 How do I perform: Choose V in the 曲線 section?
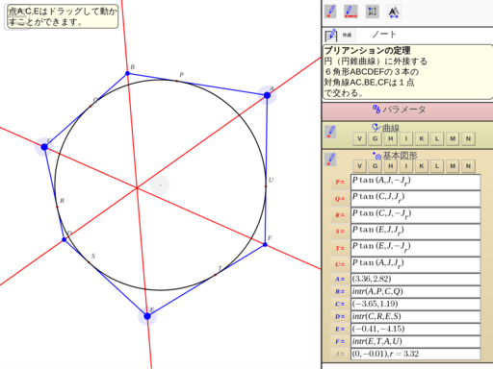coord(359,139)
